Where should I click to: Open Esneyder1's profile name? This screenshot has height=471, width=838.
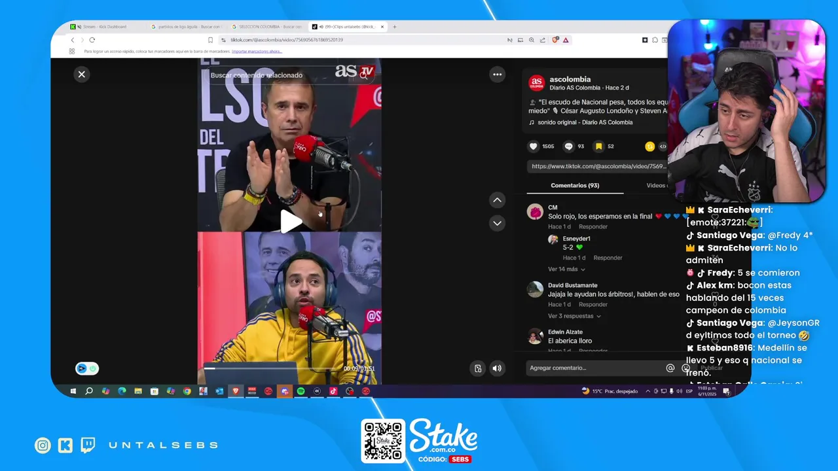point(577,239)
